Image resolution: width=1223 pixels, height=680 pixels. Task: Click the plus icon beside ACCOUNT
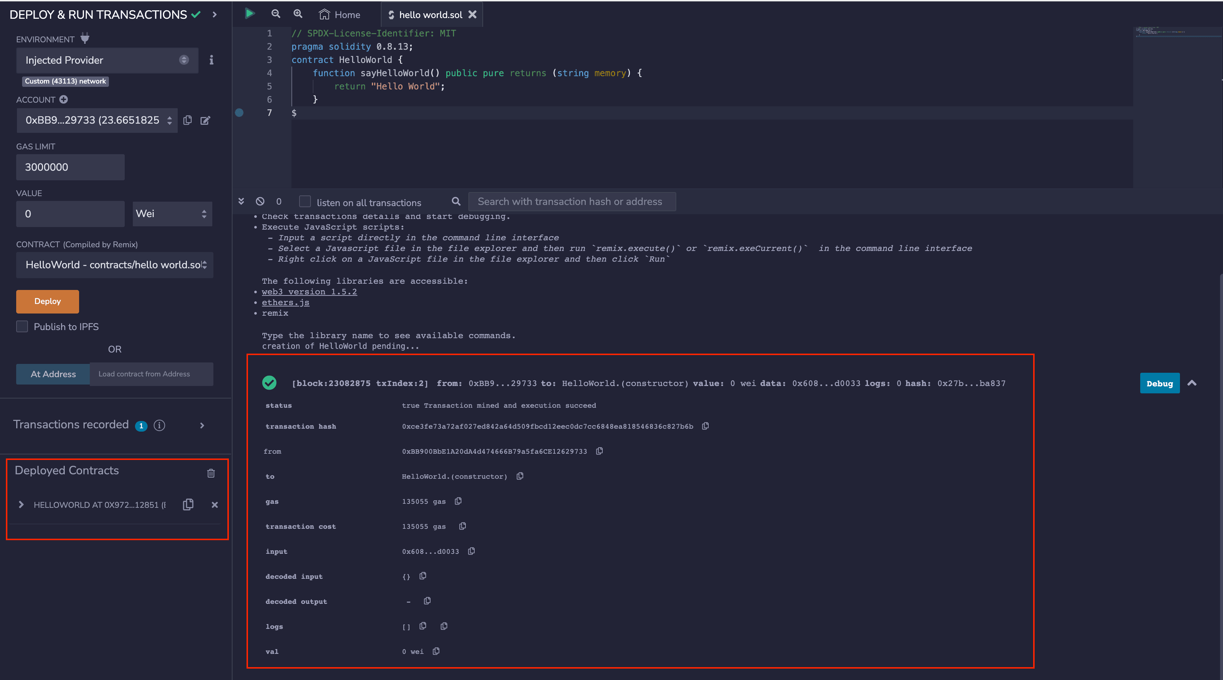pyautogui.click(x=64, y=99)
